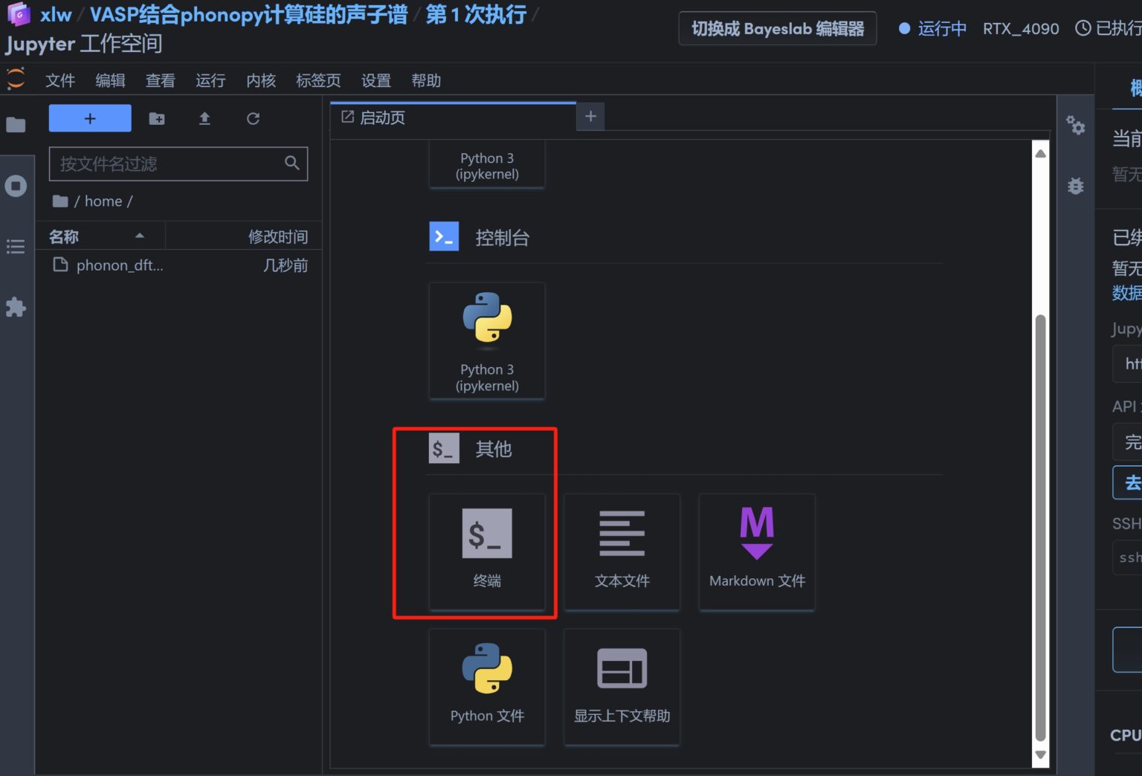Launch Python 3 console under 控制台
This screenshot has height=776, width=1142.
487,340
